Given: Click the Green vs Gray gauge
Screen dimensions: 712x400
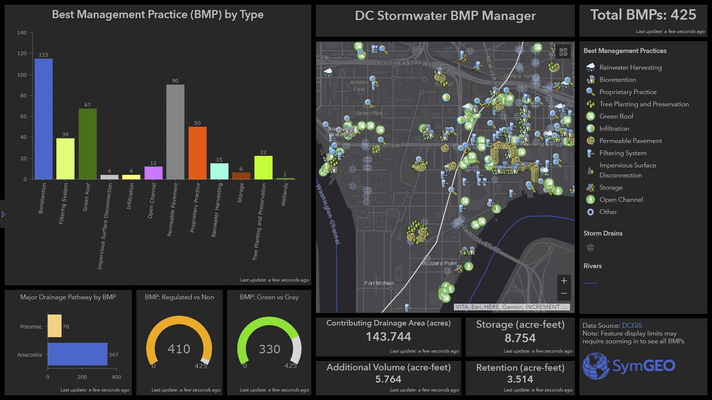Looking at the screenshot, I should tap(269, 343).
